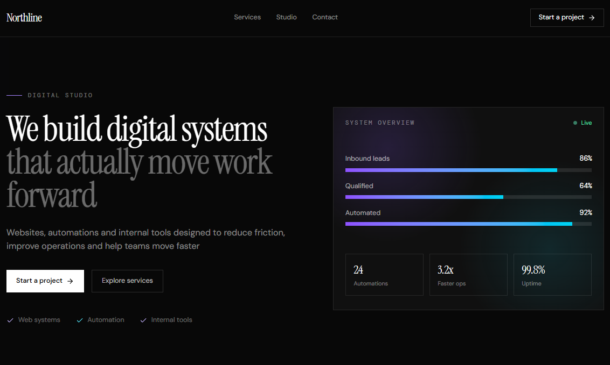Click Explore services button
The width and height of the screenshot is (610, 365).
pyautogui.click(x=127, y=281)
